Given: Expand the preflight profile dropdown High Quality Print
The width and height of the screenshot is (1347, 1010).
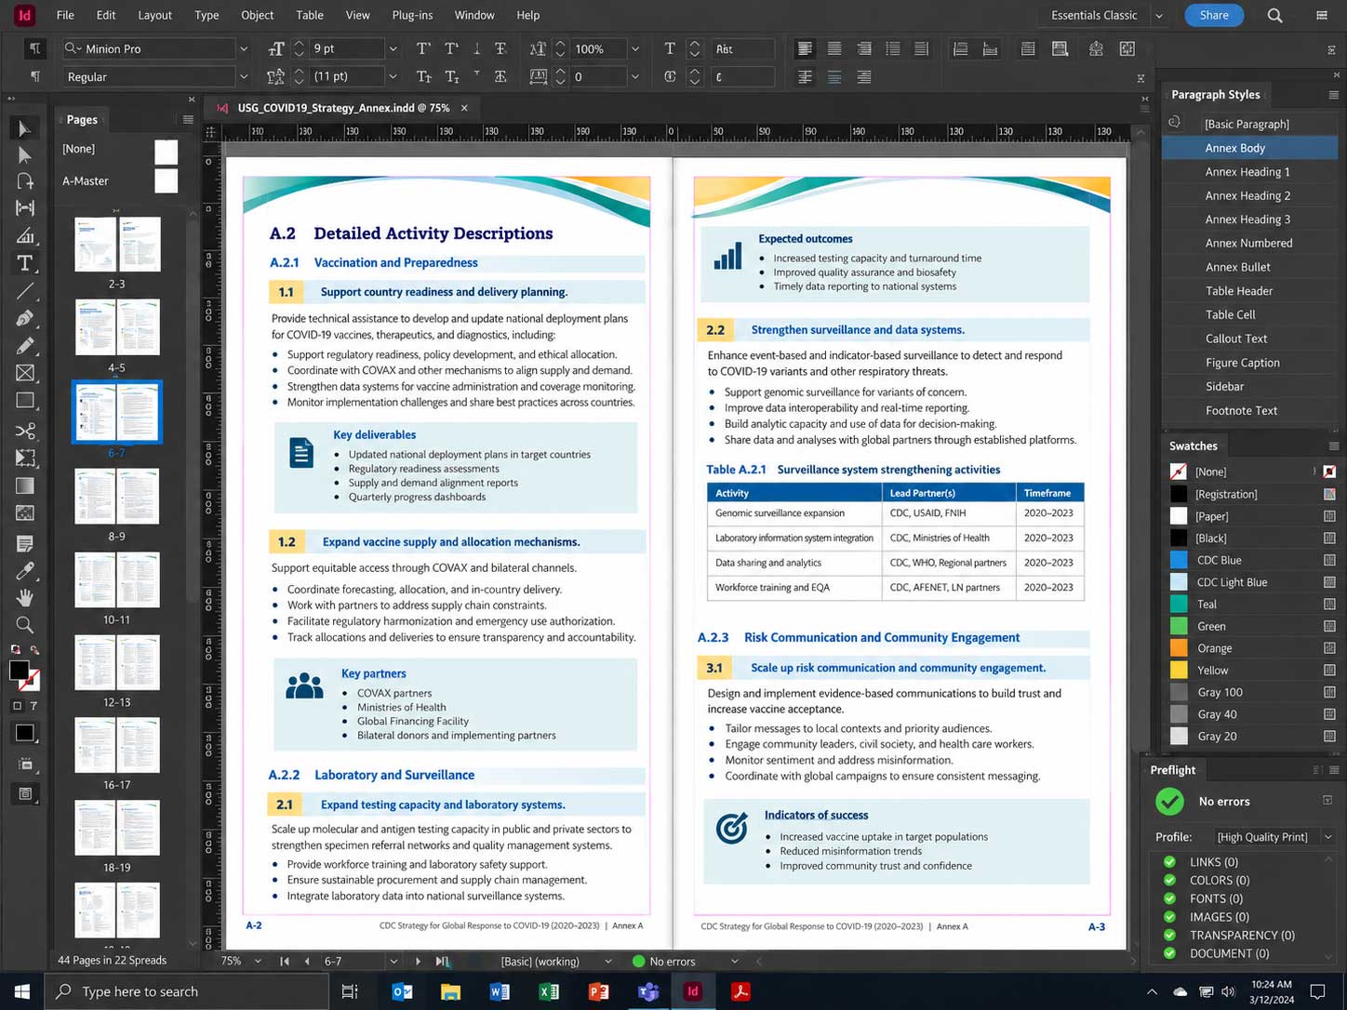Looking at the screenshot, I should pyautogui.click(x=1327, y=837).
